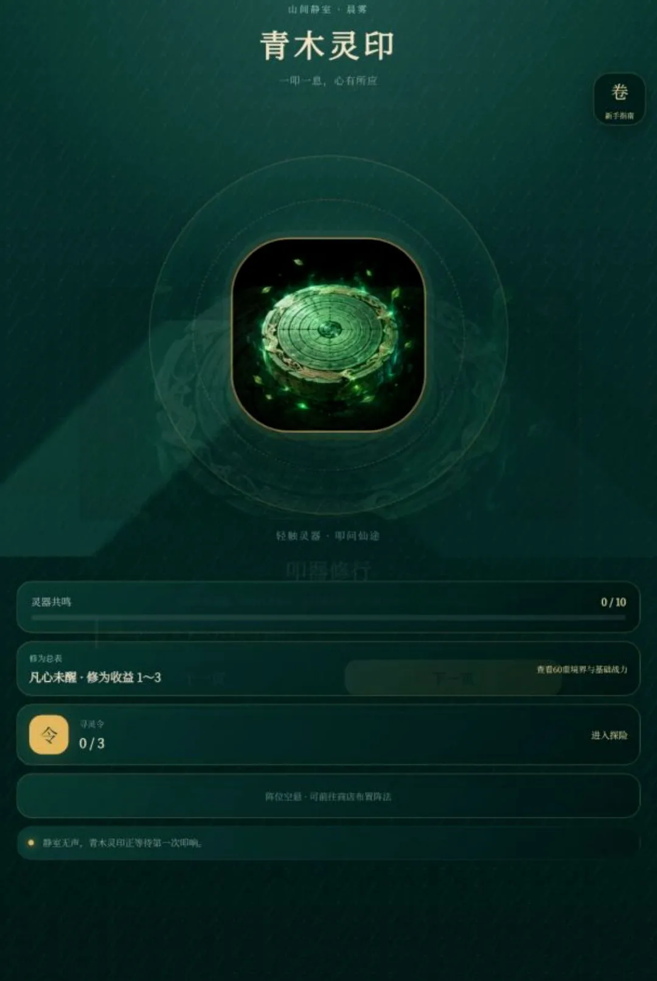Click the 寻灵令 0/3 token count
The width and height of the screenshot is (657, 981).
(x=92, y=743)
